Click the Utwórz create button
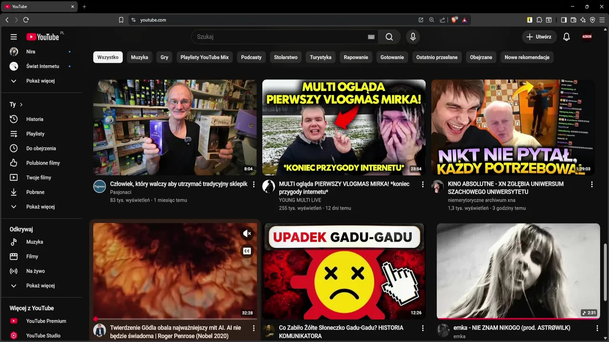This screenshot has width=609, height=342. (540, 37)
